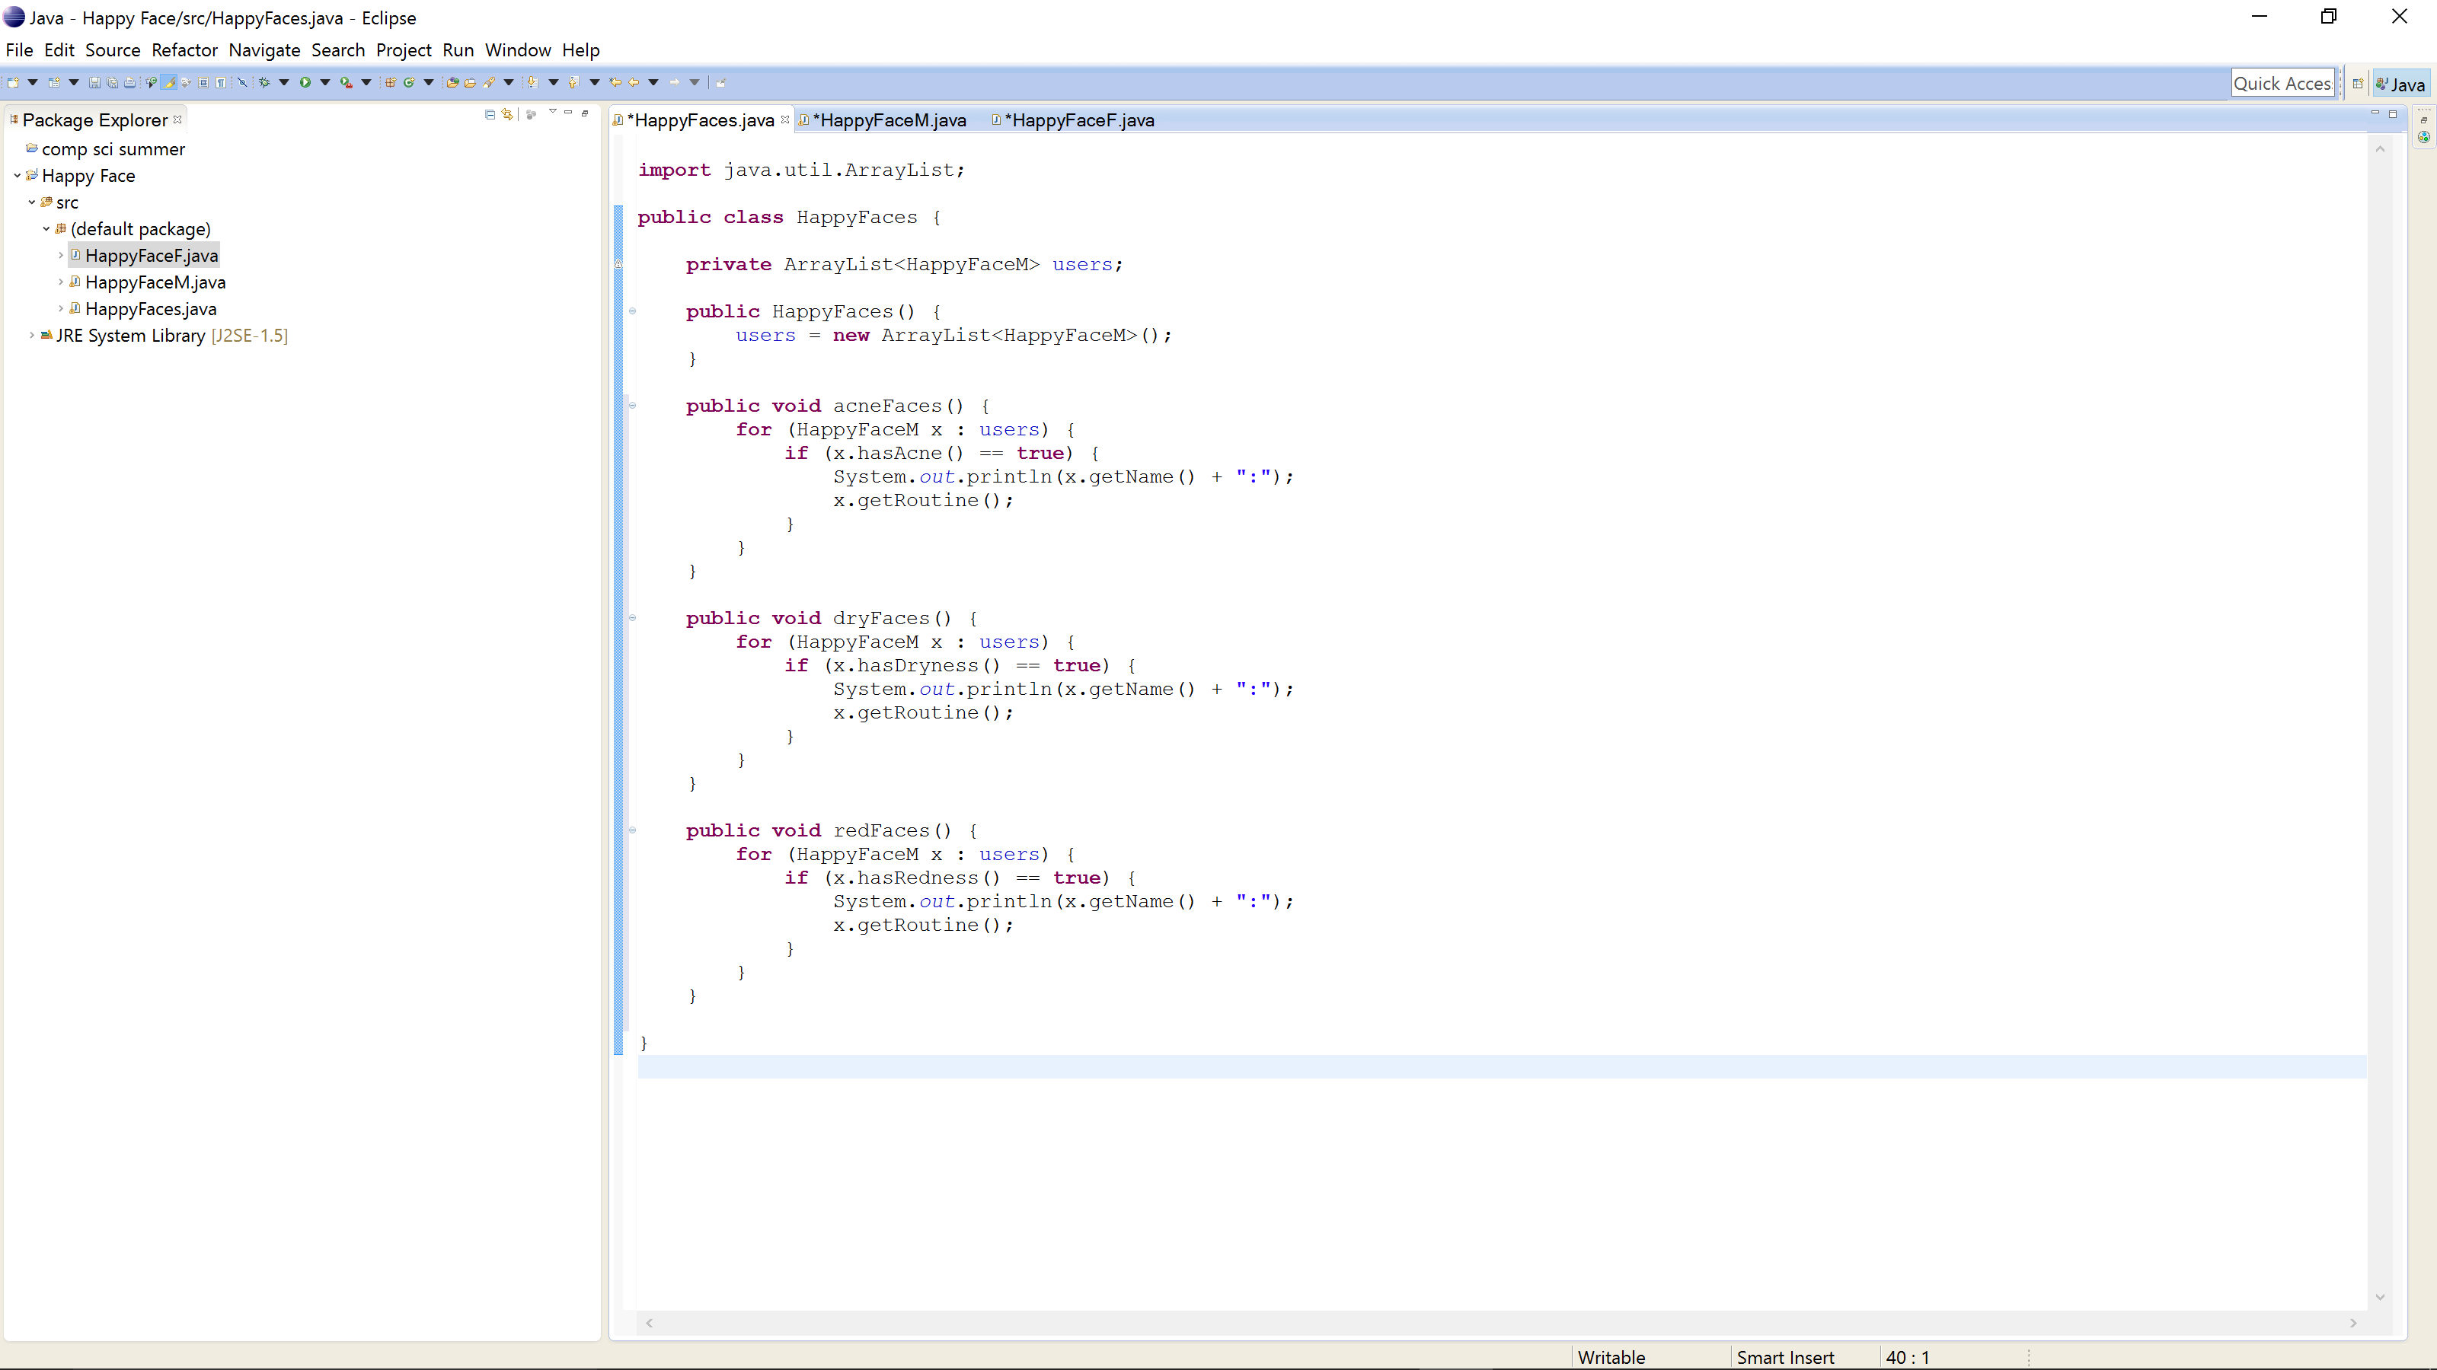Open the Refactor menu
This screenshot has height=1370, width=2437.
[184, 50]
